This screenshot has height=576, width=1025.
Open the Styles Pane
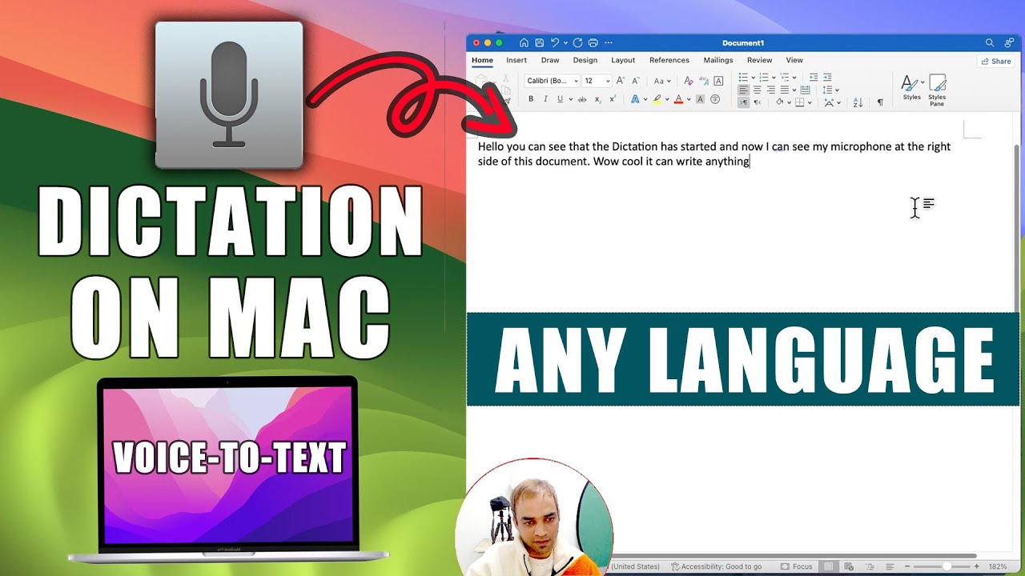click(x=937, y=90)
